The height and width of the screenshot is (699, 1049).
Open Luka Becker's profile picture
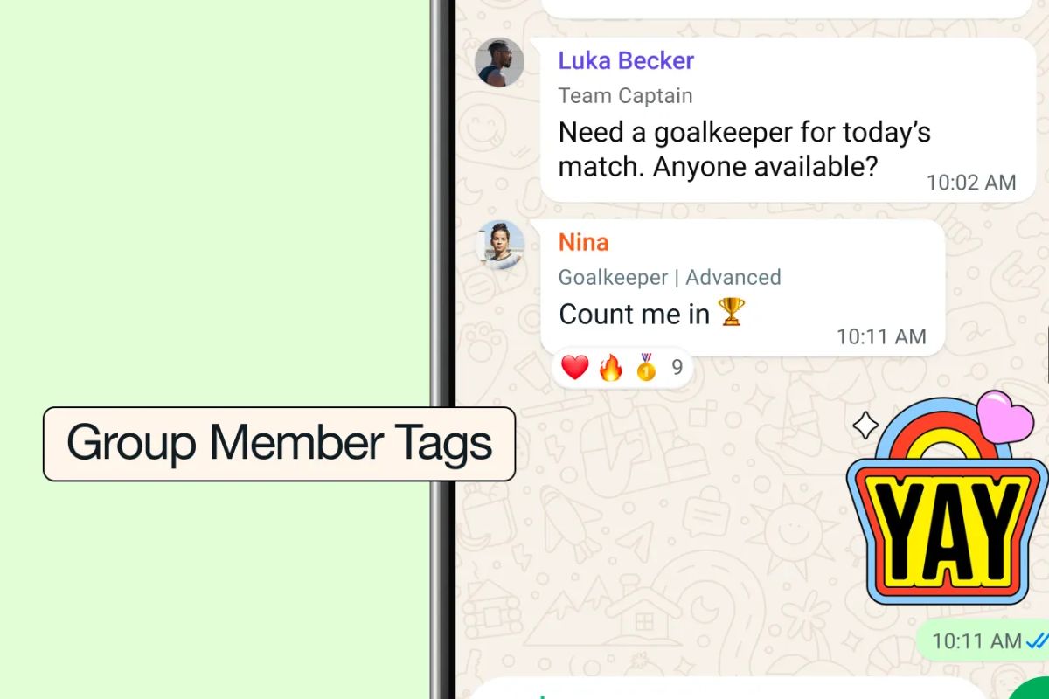coord(499,63)
